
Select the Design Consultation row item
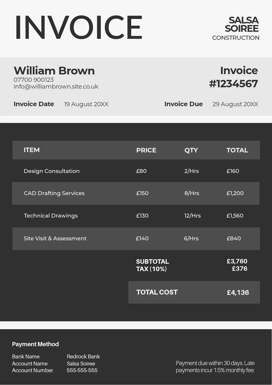[52, 171]
